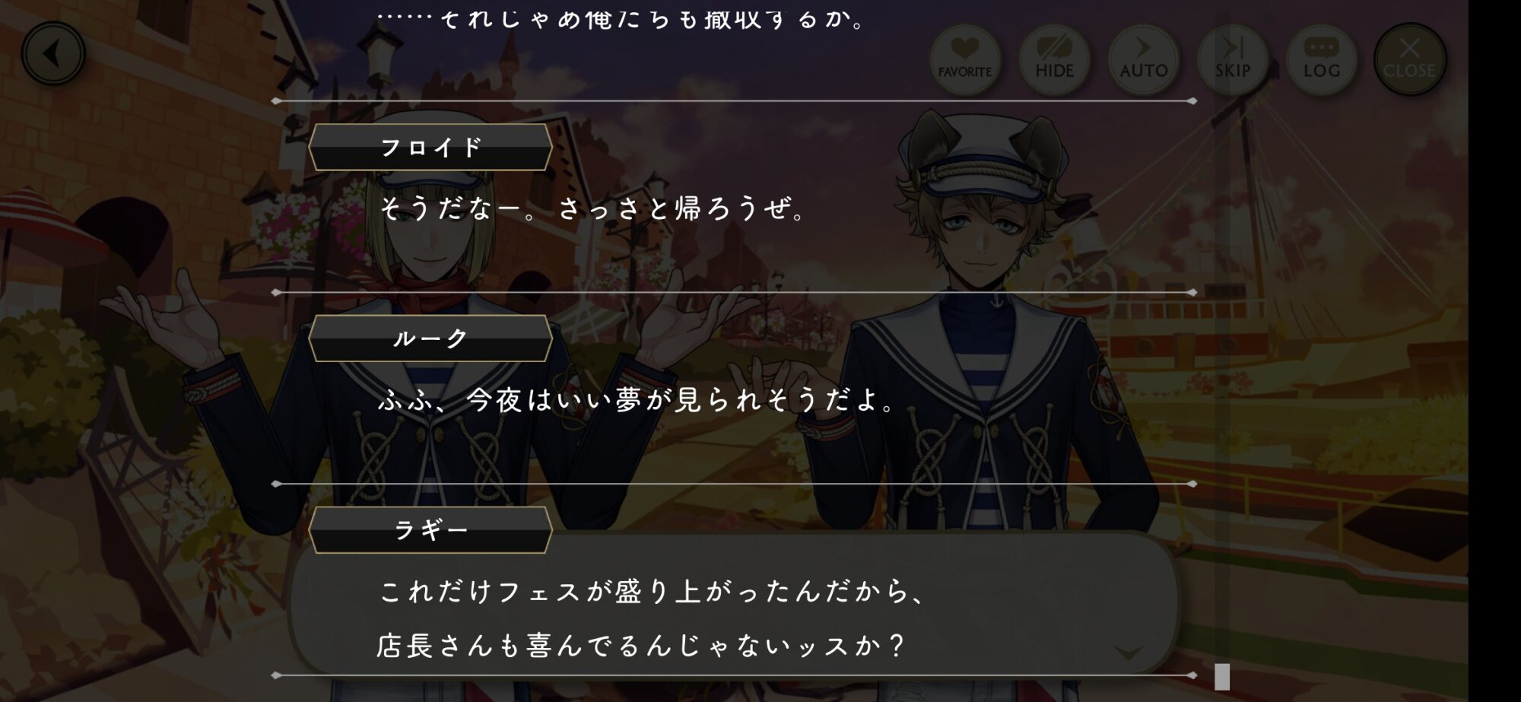Go back using the round left arrow
Viewport: 1521px width, 702px height.
pyautogui.click(x=53, y=53)
